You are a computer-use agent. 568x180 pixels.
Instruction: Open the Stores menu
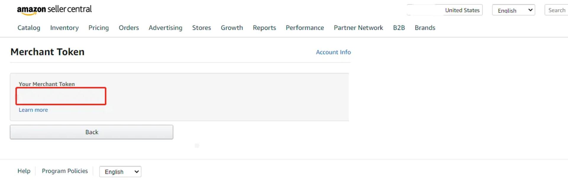click(201, 28)
